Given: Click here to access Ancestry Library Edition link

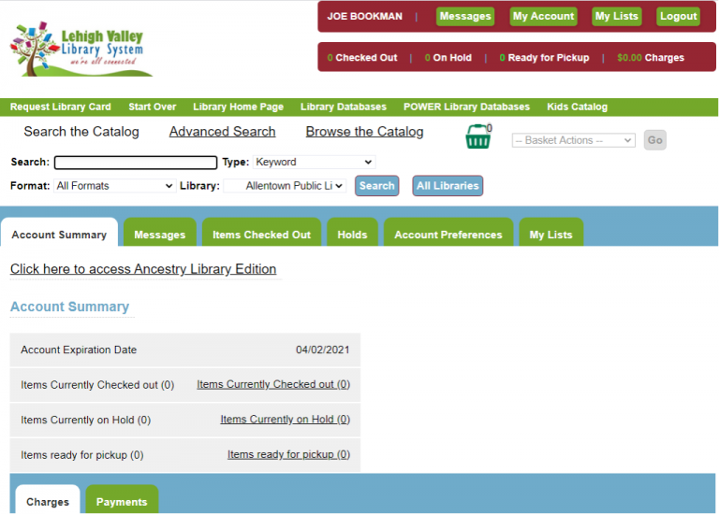Looking at the screenshot, I should click(x=143, y=269).
